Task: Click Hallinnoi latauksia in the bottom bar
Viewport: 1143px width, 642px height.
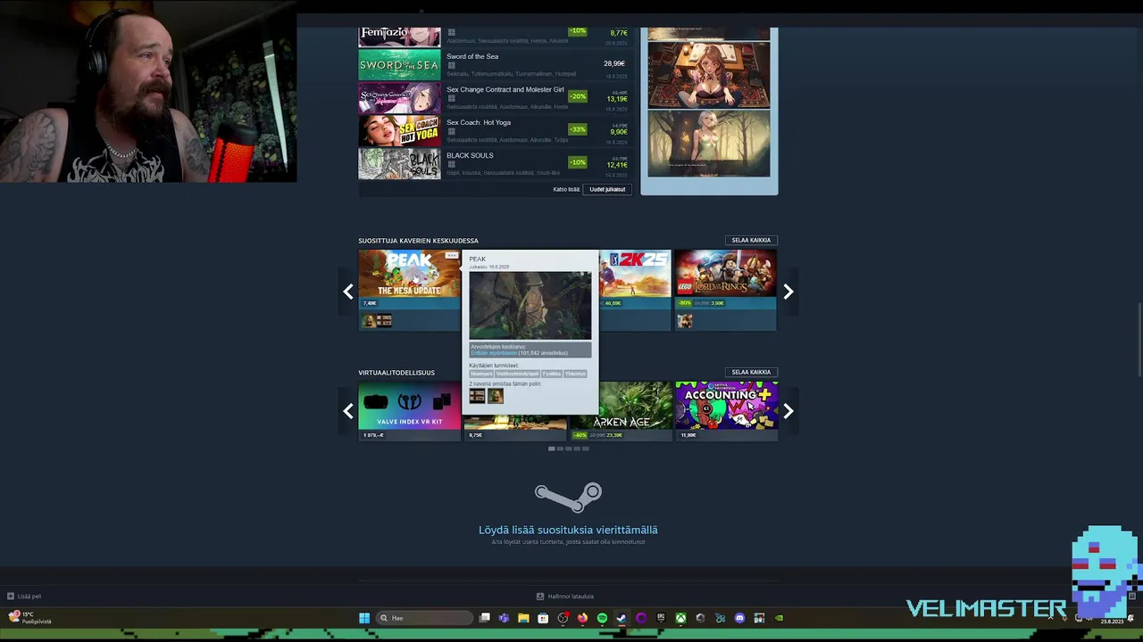Action: (571, 597)
